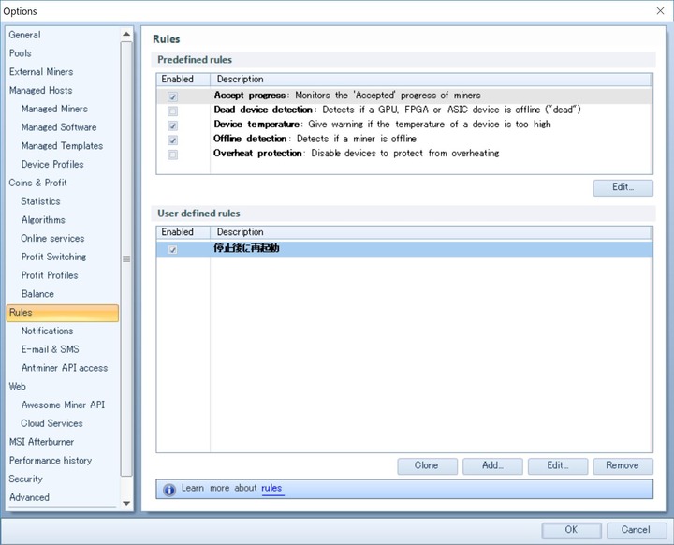Select the 停止後に再起動 rule description
Image resolution: width=674 pixels, height=545 pixels.
point(247,248)
